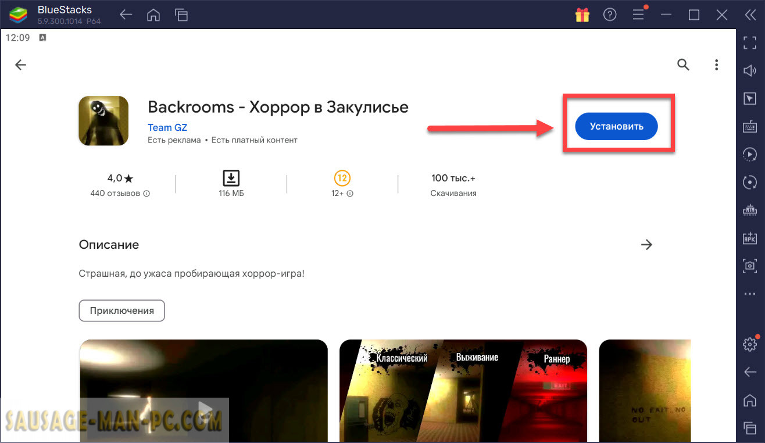
Task: Click the title bar home icon
Action: (x=153, y=15)
